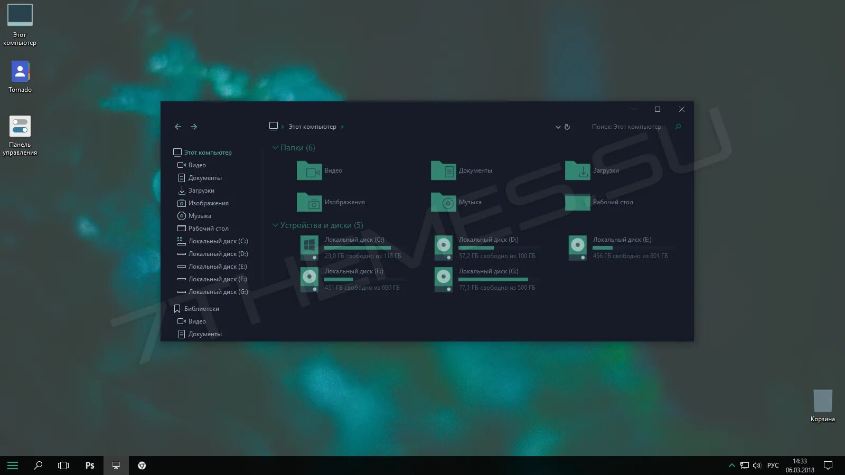
Task: Launch Photoshop from the taskbar
Action: 90,465
